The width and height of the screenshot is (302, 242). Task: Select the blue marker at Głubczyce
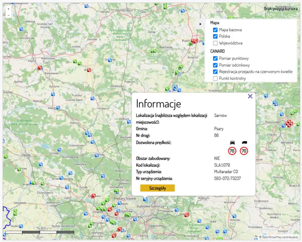tap(21, 226)
